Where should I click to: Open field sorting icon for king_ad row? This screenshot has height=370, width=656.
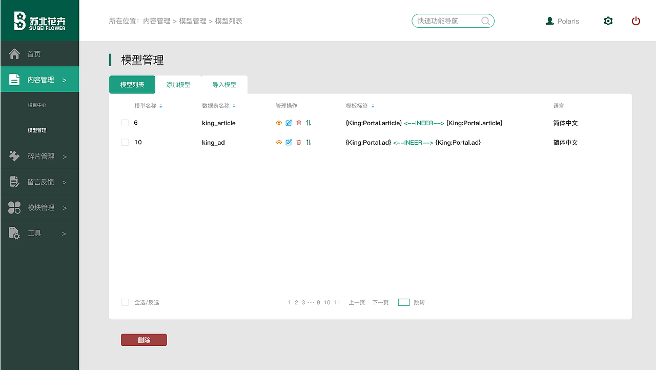coord(309,142)
